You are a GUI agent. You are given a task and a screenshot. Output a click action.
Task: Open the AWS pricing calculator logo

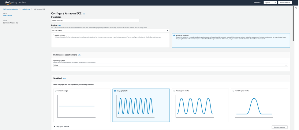tap(16, 3)
